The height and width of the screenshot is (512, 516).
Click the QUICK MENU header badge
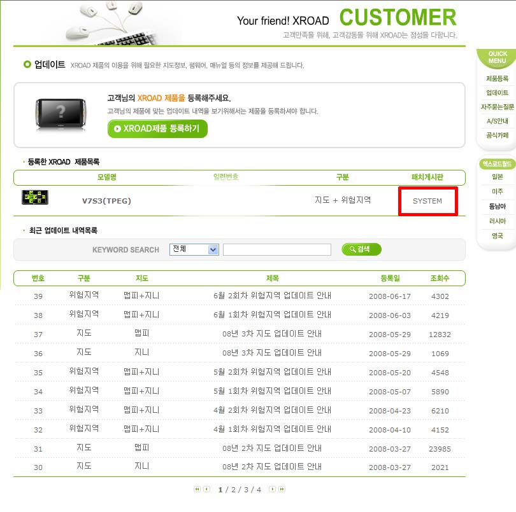click(x=497, y=58)
